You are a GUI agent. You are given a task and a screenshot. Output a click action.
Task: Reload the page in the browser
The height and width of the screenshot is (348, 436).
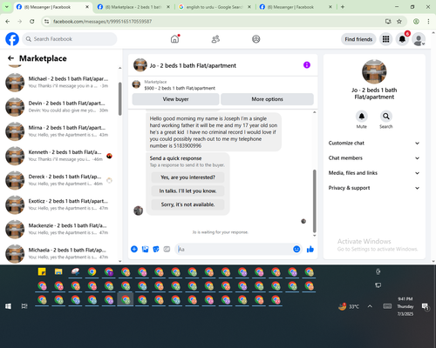[x=32, y=21]
